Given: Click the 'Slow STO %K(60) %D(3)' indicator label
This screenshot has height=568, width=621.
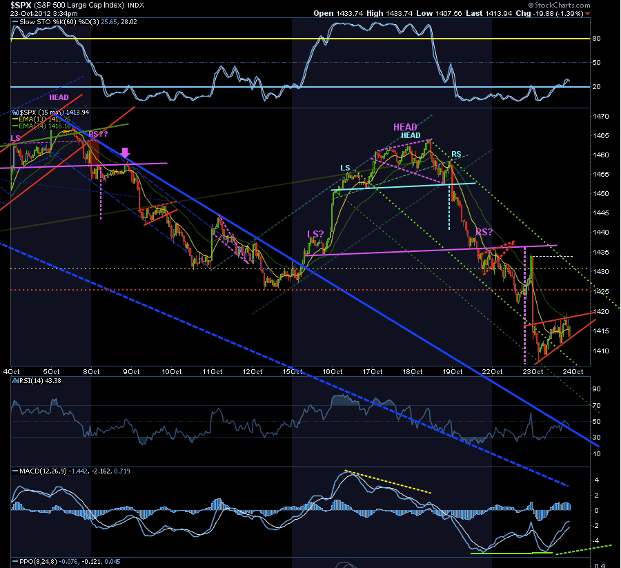Looking at the screenshot, I should coord(59,22).
